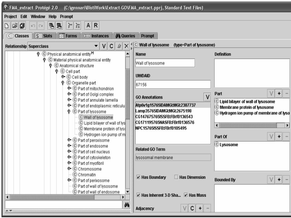291x218 pixels.
Task: Click the V view icon for Part slot
Action: pos(271,93)
